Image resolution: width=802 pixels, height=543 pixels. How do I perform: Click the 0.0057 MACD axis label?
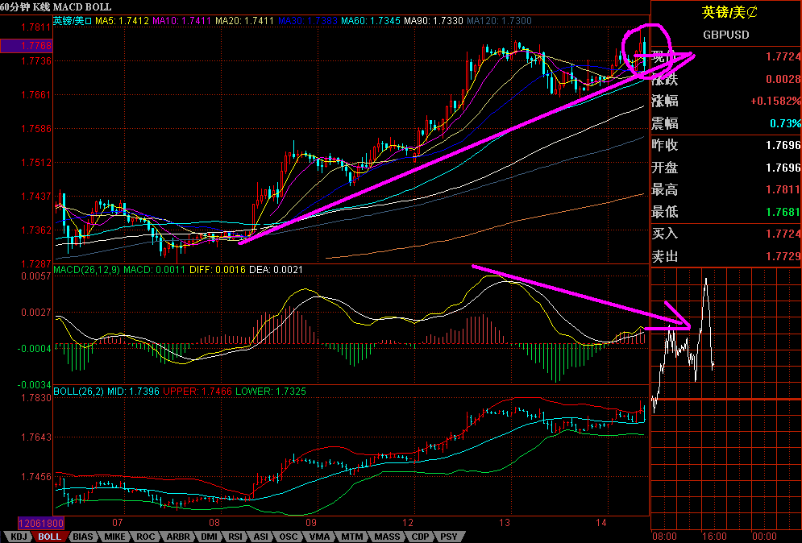35,276
